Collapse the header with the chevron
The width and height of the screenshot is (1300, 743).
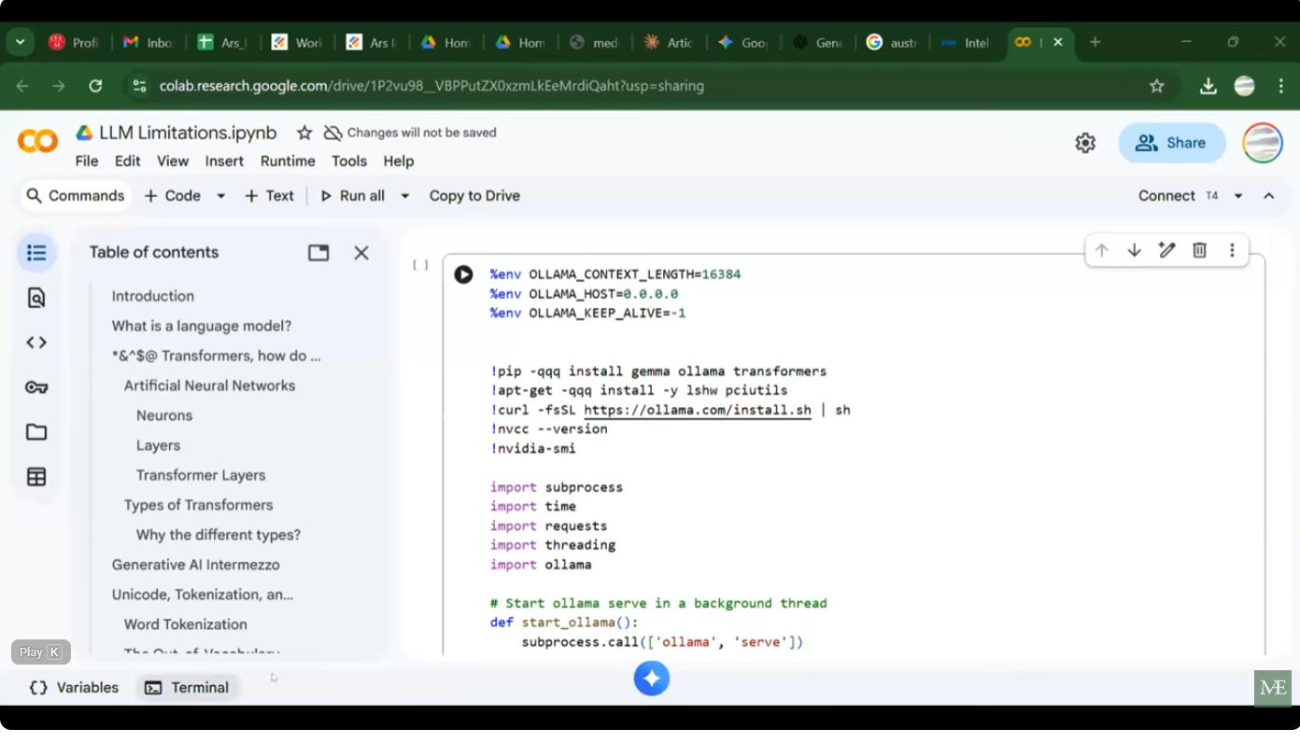(1268, 196)
